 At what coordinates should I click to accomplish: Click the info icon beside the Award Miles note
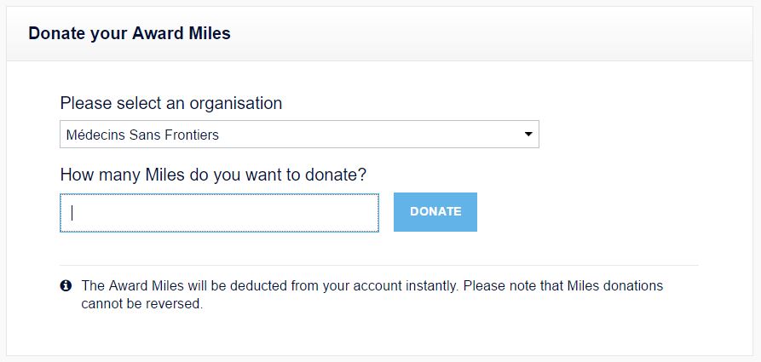click(x=66, y=286)
